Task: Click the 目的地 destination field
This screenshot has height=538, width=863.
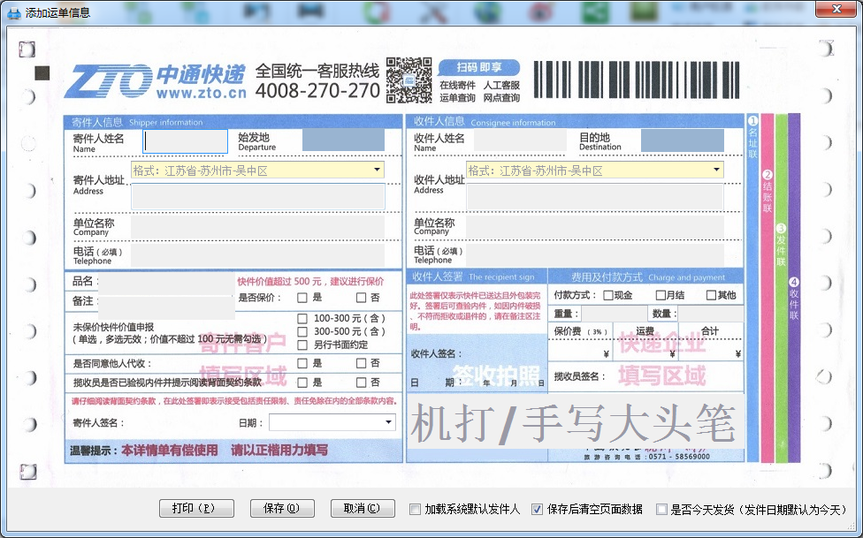Action: (x=683, y=140)
